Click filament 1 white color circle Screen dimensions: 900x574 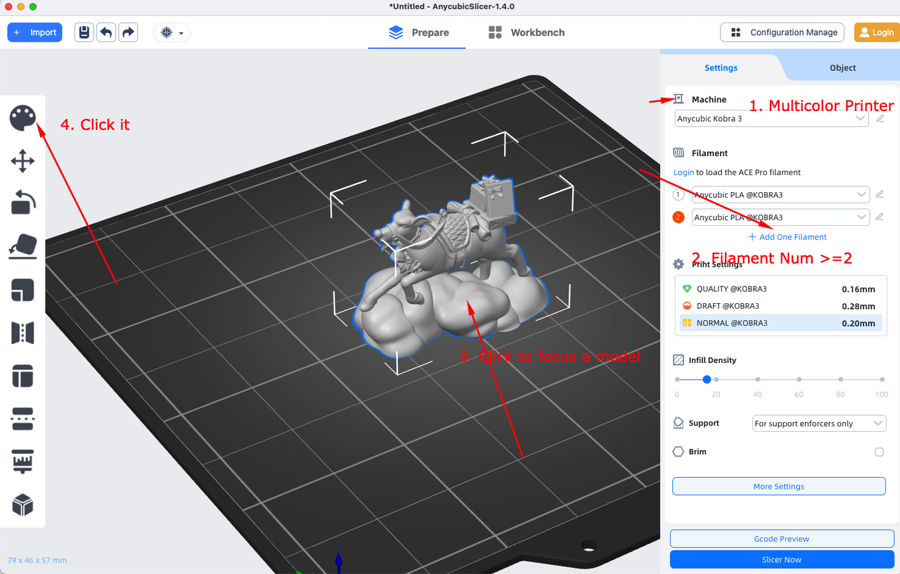(679, 195)
